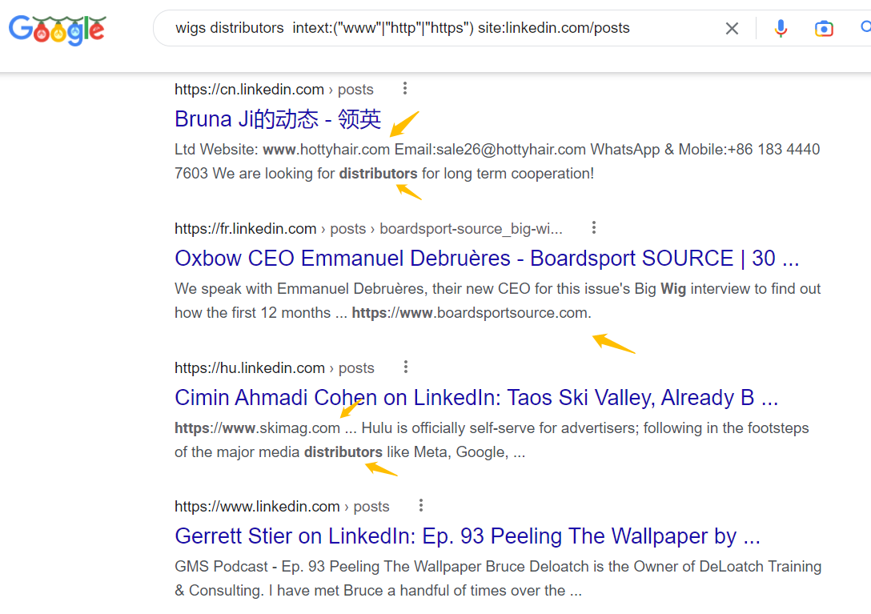Open options menu for Cimin Ahmadi Cohen result
The width and height of the screenshot is (871, 614).
(x=406, y=367)
